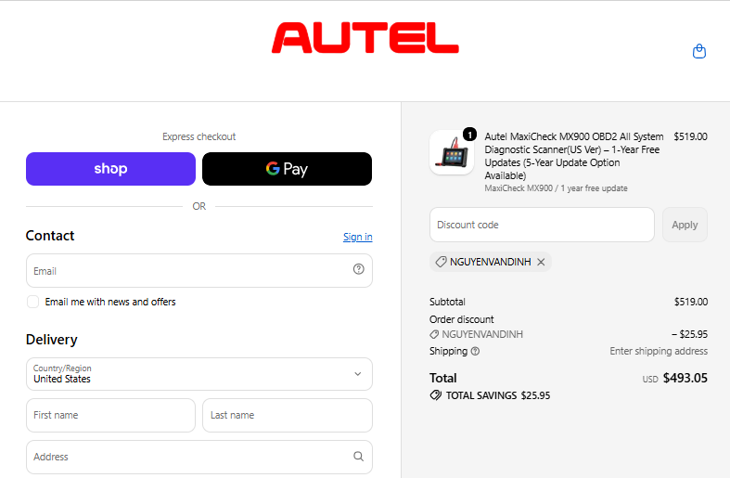Click the "Enter shipping address" text
The height and width of the screenshot is (478, 730).
click(659, 351)
